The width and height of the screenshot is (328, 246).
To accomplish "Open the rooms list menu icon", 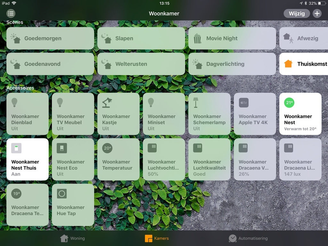I will pos(11,13).
